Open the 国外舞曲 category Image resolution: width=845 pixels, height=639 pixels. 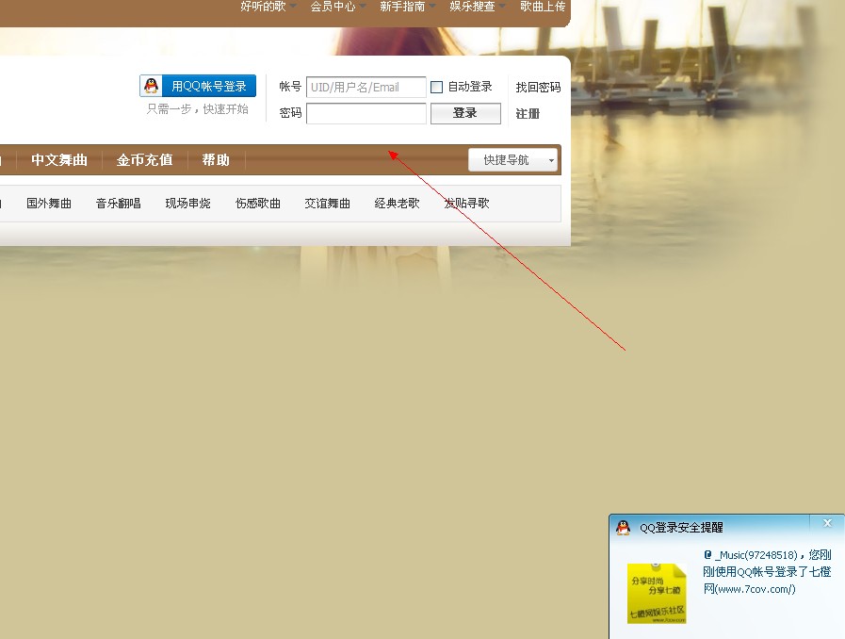pos(49,204)
